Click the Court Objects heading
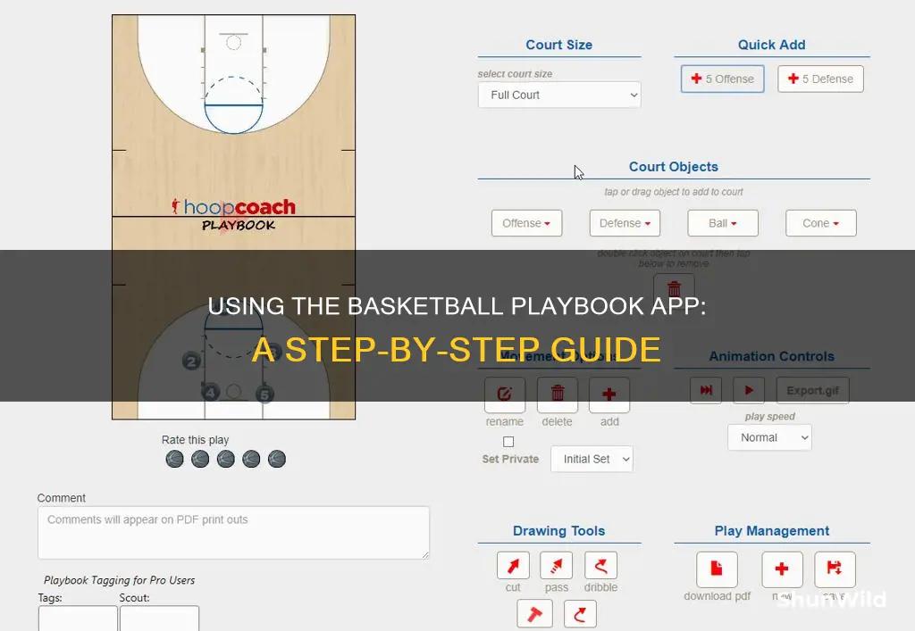Image resolution: width=915 pixels, height=631 pixels. click(x=674, y=167)
